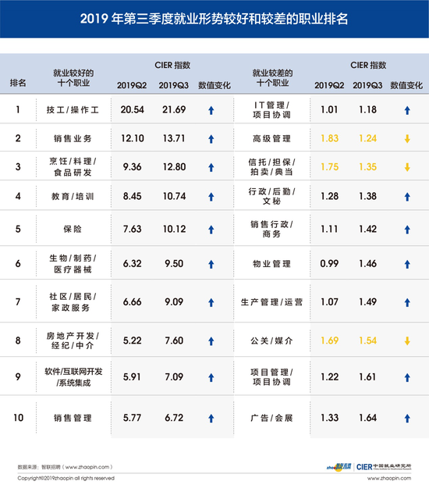Click the value 20.54
The height and width of the screenshot is (492, 429).
[x=133, y=110]
